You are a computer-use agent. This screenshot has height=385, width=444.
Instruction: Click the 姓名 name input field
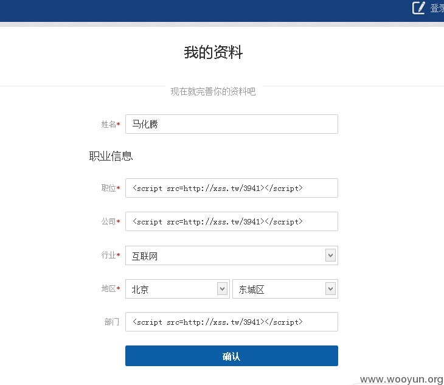pos(232,124)
